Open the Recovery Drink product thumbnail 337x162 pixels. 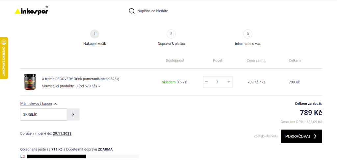[x=30, y=82]
